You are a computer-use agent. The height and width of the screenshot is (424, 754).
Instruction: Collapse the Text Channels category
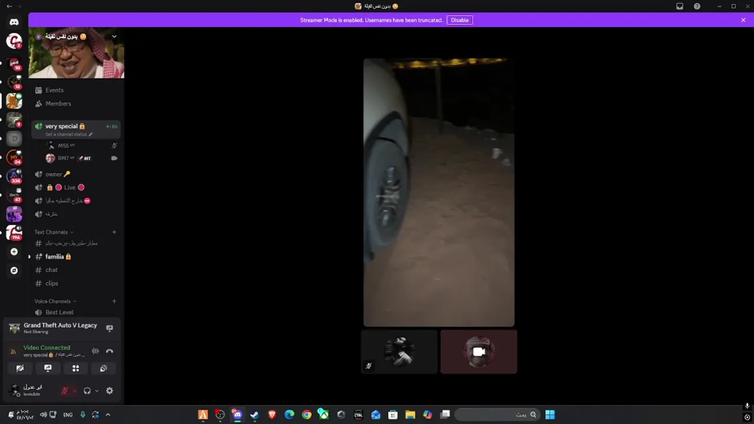click(x=54, y=232)
